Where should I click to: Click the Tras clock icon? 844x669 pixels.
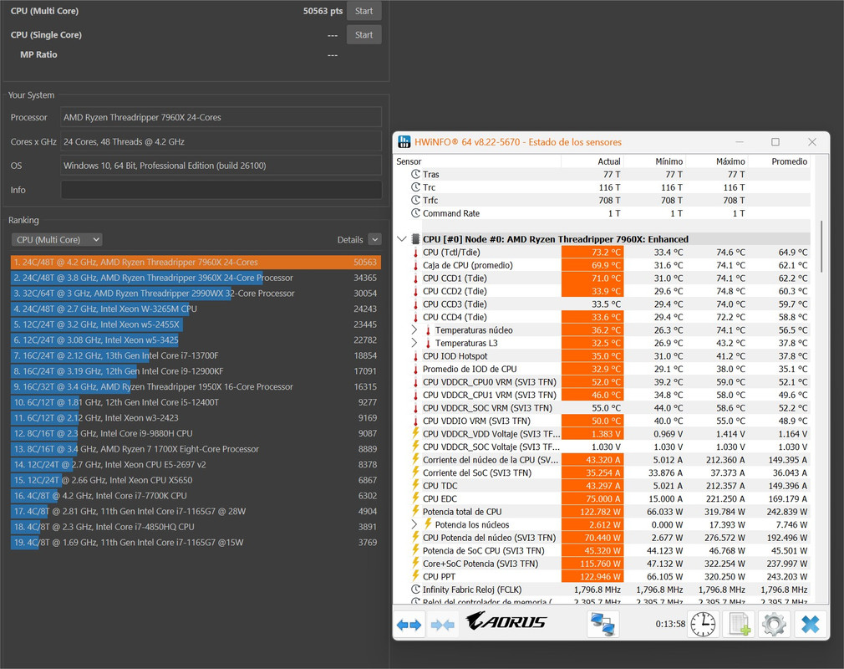tap(415, 174)
